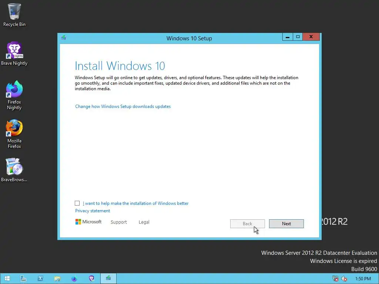Viewport: 379px width, 284px height.
Task: Close the Windows 10 Setup window
Action: pyautogui.click(x=311, y=37)
